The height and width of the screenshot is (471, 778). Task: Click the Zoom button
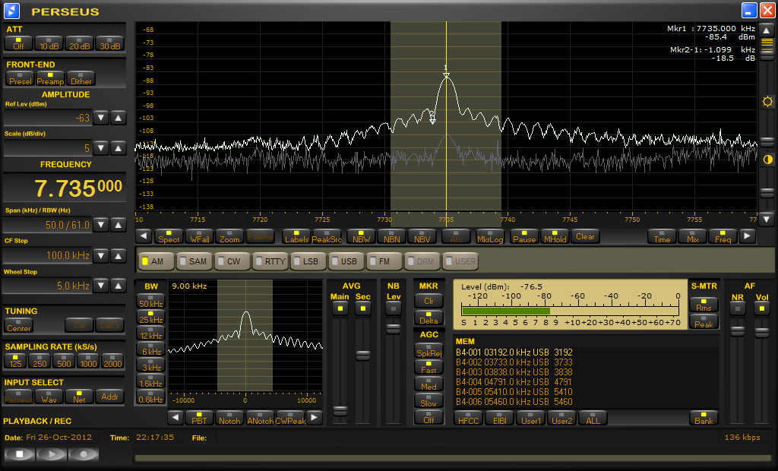[x=229, y=236]
